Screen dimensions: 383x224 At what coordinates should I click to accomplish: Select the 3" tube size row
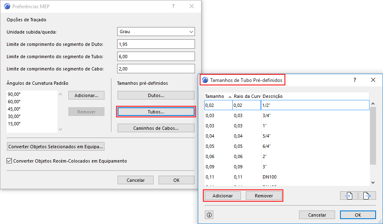287,167
